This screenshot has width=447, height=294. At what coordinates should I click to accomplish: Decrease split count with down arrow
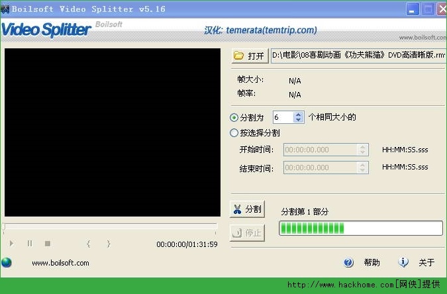pyautogui.click(x=298, y=121)
